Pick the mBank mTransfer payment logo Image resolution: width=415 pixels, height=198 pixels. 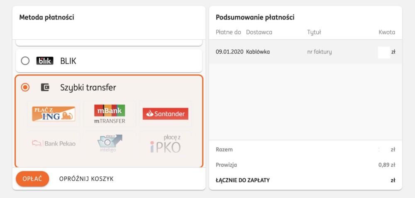[x=110, y=114]
